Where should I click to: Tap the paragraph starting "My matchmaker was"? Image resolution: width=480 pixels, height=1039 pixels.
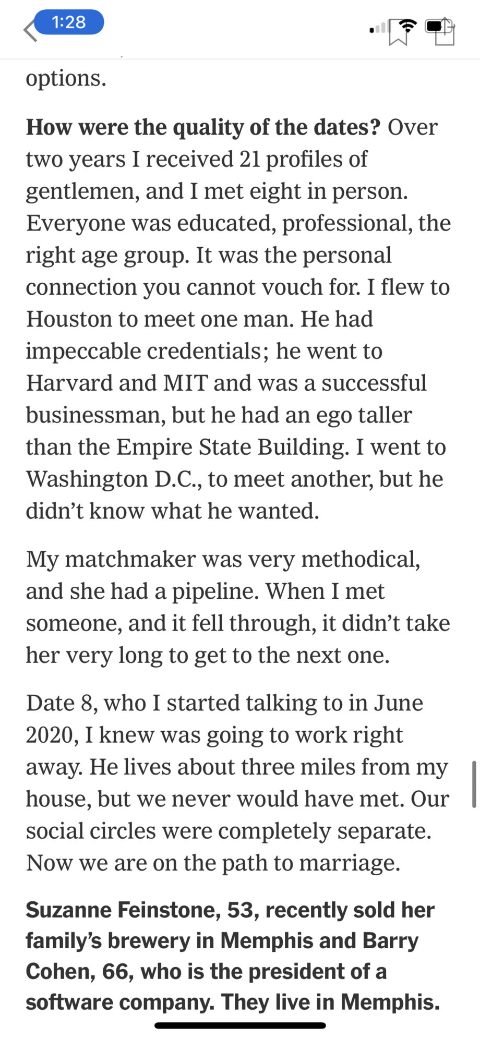(238, 607)
